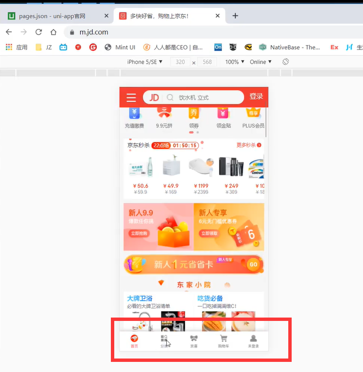Open PLUS会员 shortcut icon
Image resolution: width=363 pixels, height=372 pixels.
(253, 113)
